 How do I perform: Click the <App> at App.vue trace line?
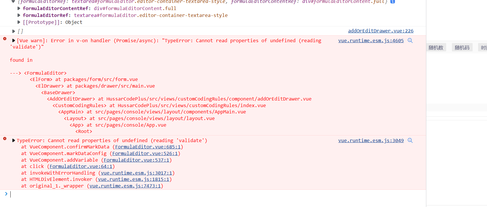pyautogui.click(x=118, y=125)
